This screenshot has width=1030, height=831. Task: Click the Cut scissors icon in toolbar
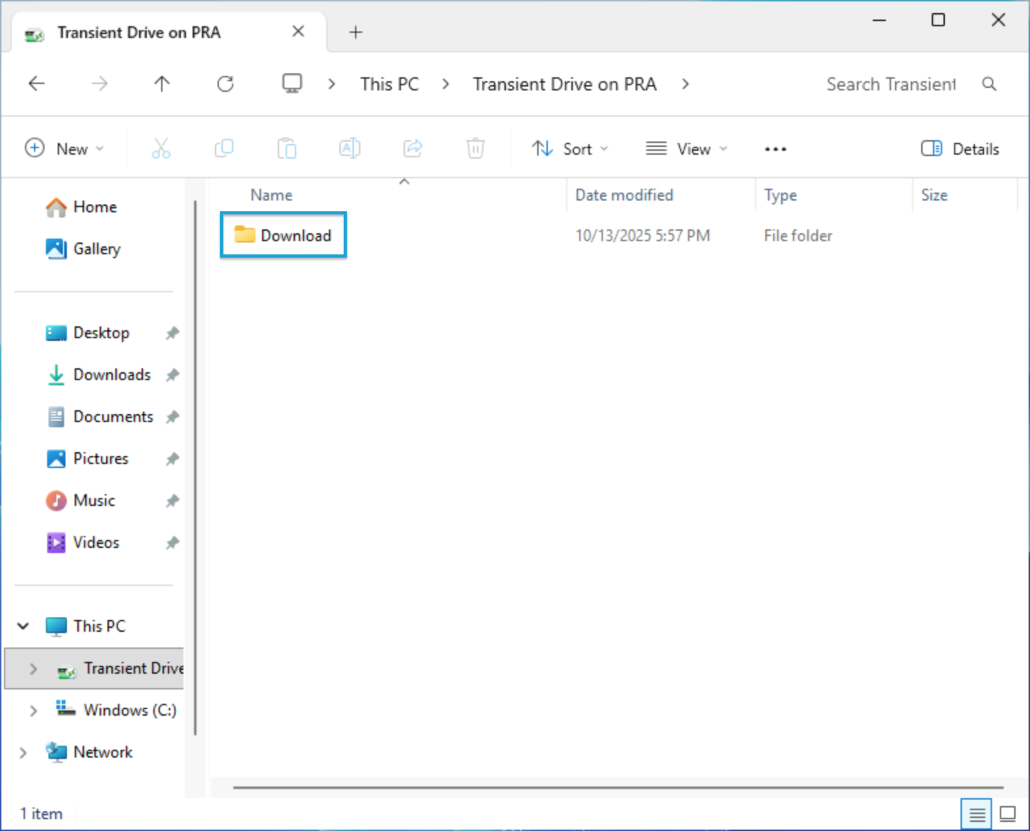point(161,149)
